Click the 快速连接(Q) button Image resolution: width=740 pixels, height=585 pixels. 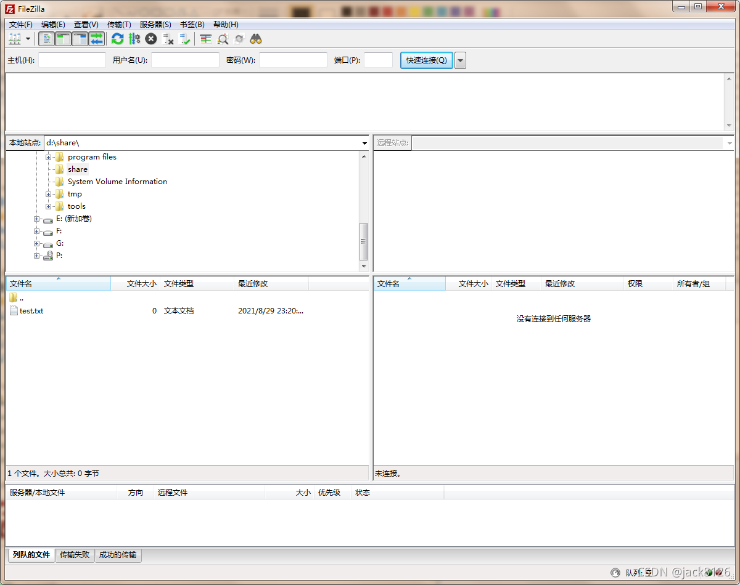pyautogui.click(x=427, y=60)
